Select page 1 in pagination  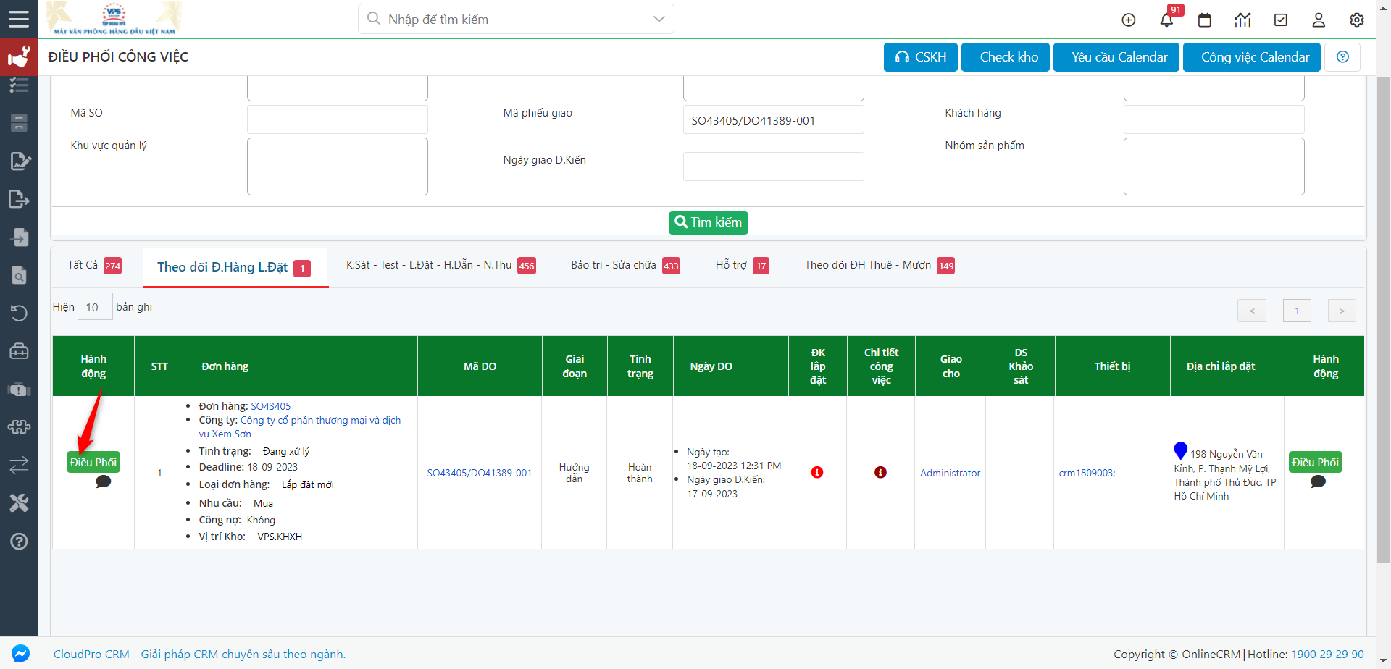[x=1297, y=311]
